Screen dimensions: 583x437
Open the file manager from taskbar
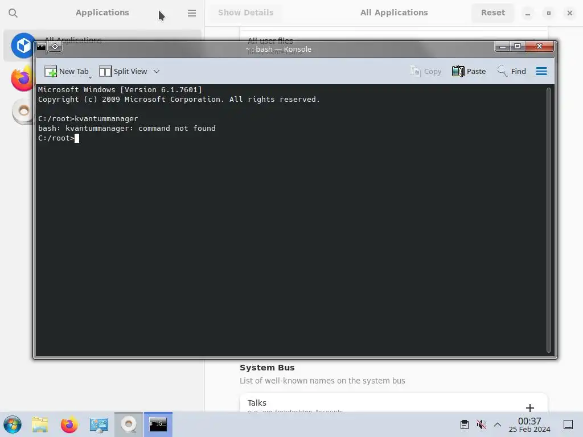coord(40,424)
